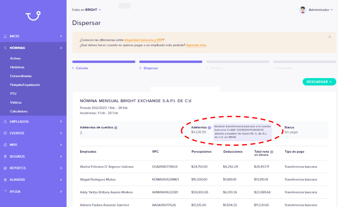Expand the REPORTES menu chevron

click(x=61, y=168)
